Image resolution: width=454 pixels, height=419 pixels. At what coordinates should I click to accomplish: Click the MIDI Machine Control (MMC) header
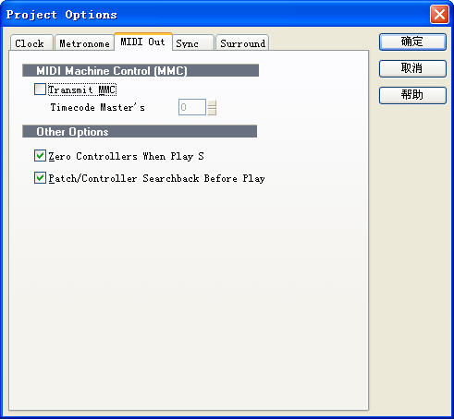pos(141,70)
